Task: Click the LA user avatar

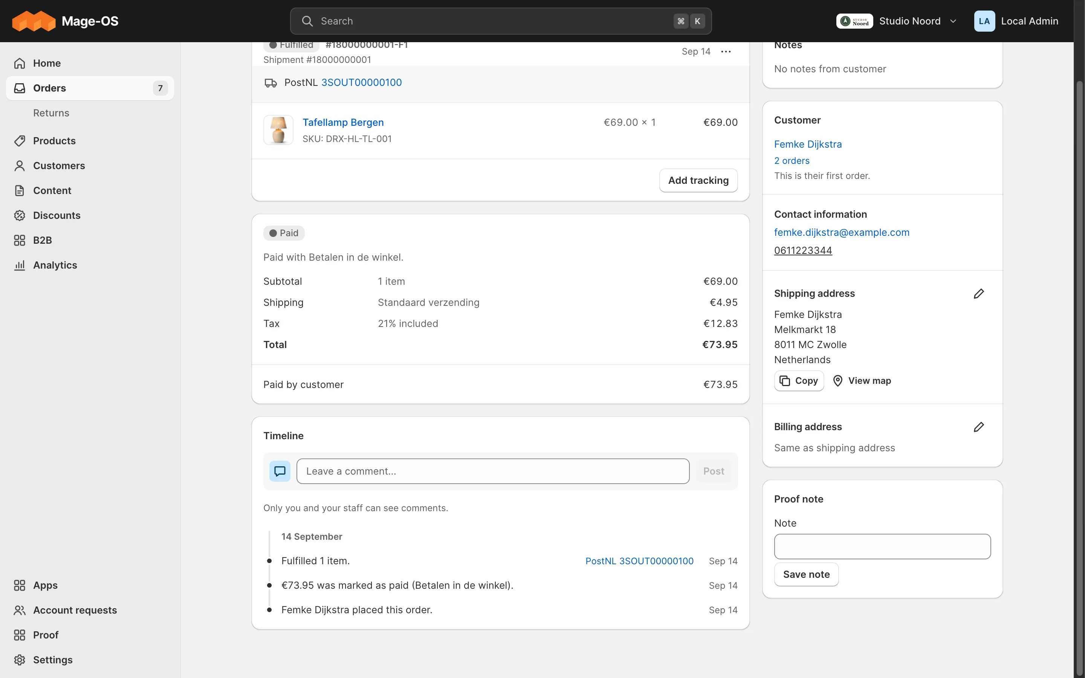Action: 984,21
